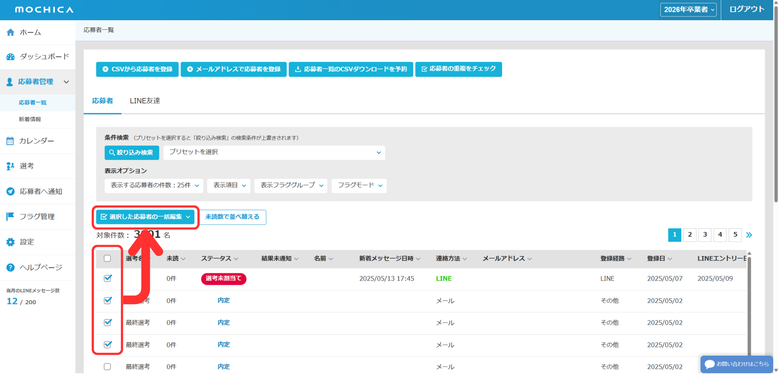
Task: Toggle the select-all checkbox in table header
Action: [x=107, y=259]
